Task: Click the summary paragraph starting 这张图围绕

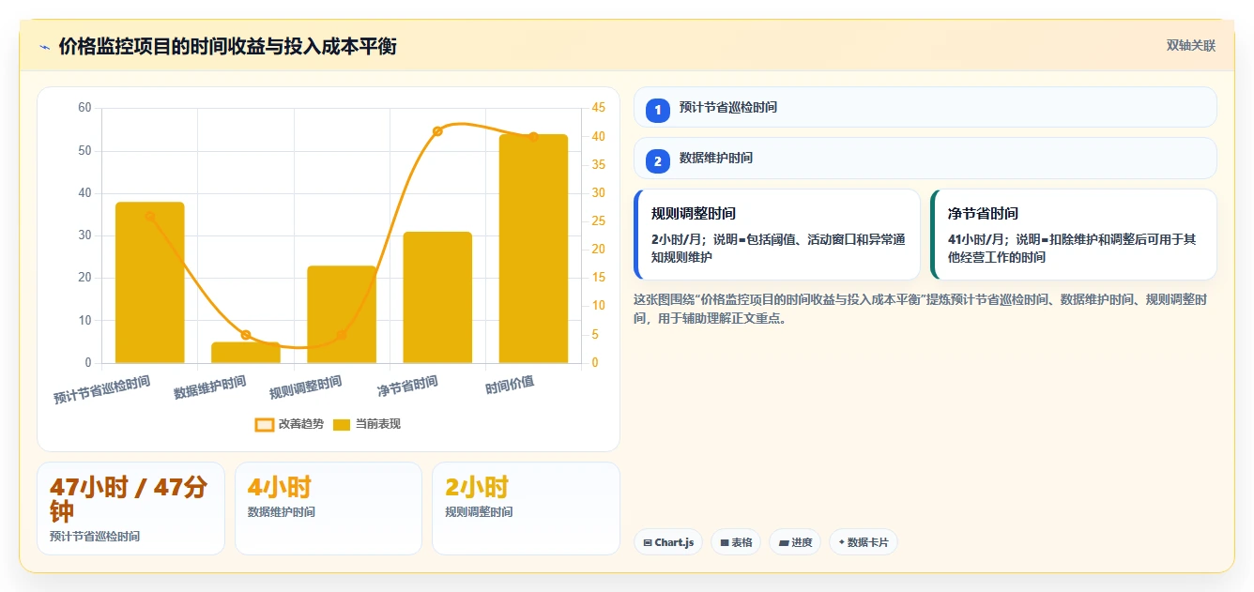Action: 921,309
